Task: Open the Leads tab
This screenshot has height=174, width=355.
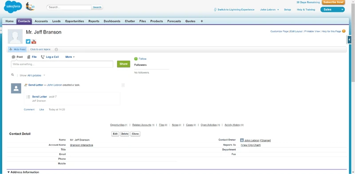Action: [x=56, y=21]
